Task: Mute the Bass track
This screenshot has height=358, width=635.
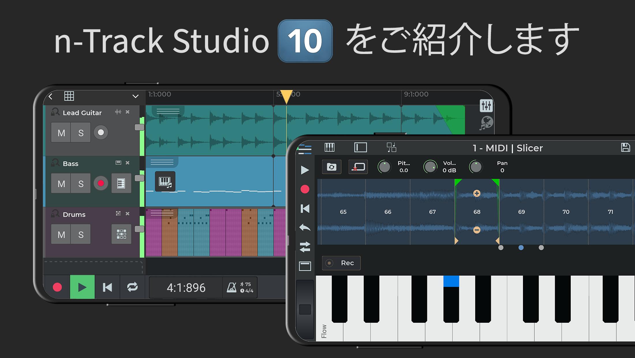Action: click(61, 183)
